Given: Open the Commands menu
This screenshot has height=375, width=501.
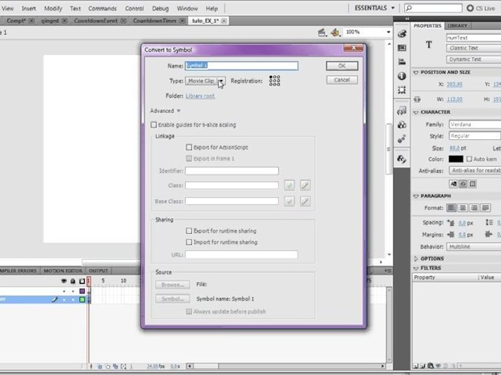Looking at the screenshot, I should pyautogui.click(x=102, y=9).
